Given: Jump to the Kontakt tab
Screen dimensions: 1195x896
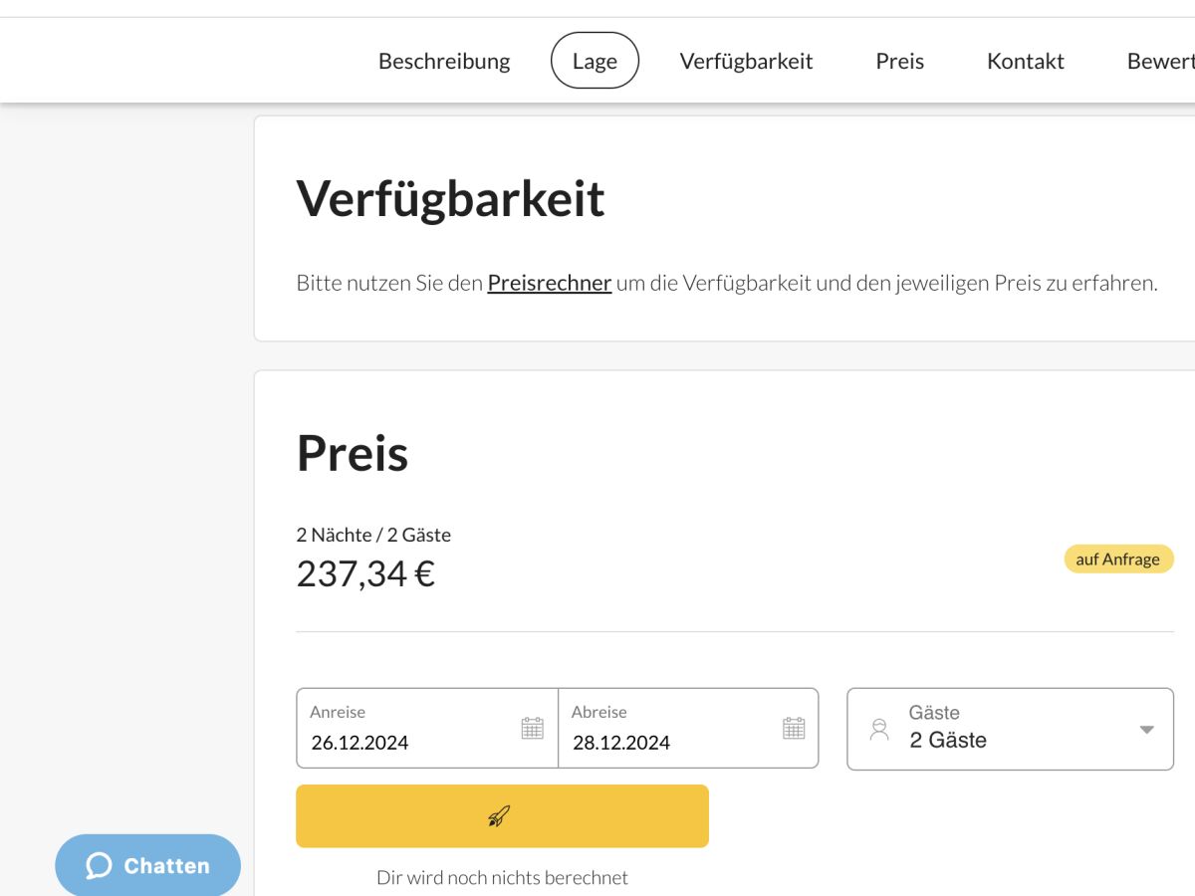Looking at the screenshot, I should [1025, 61].
